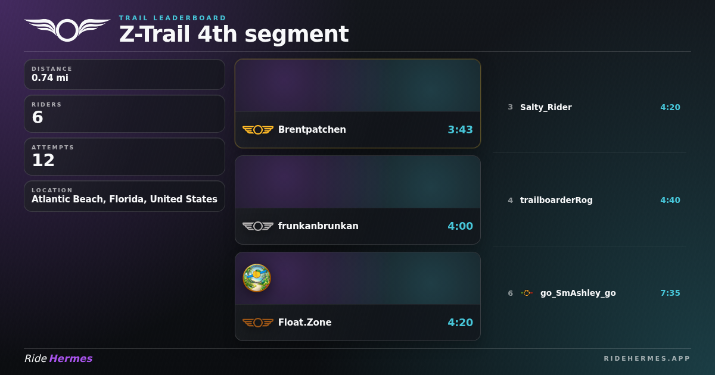Click the silver wings badge beside frunkanbrunkan

258,226
